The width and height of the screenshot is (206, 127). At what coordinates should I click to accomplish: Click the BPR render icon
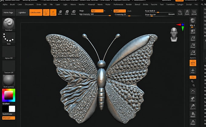point(193,21)
